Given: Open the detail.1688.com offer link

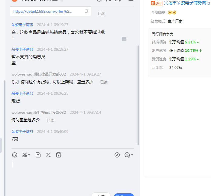Looking at the screenshot, I should point(43,12).
